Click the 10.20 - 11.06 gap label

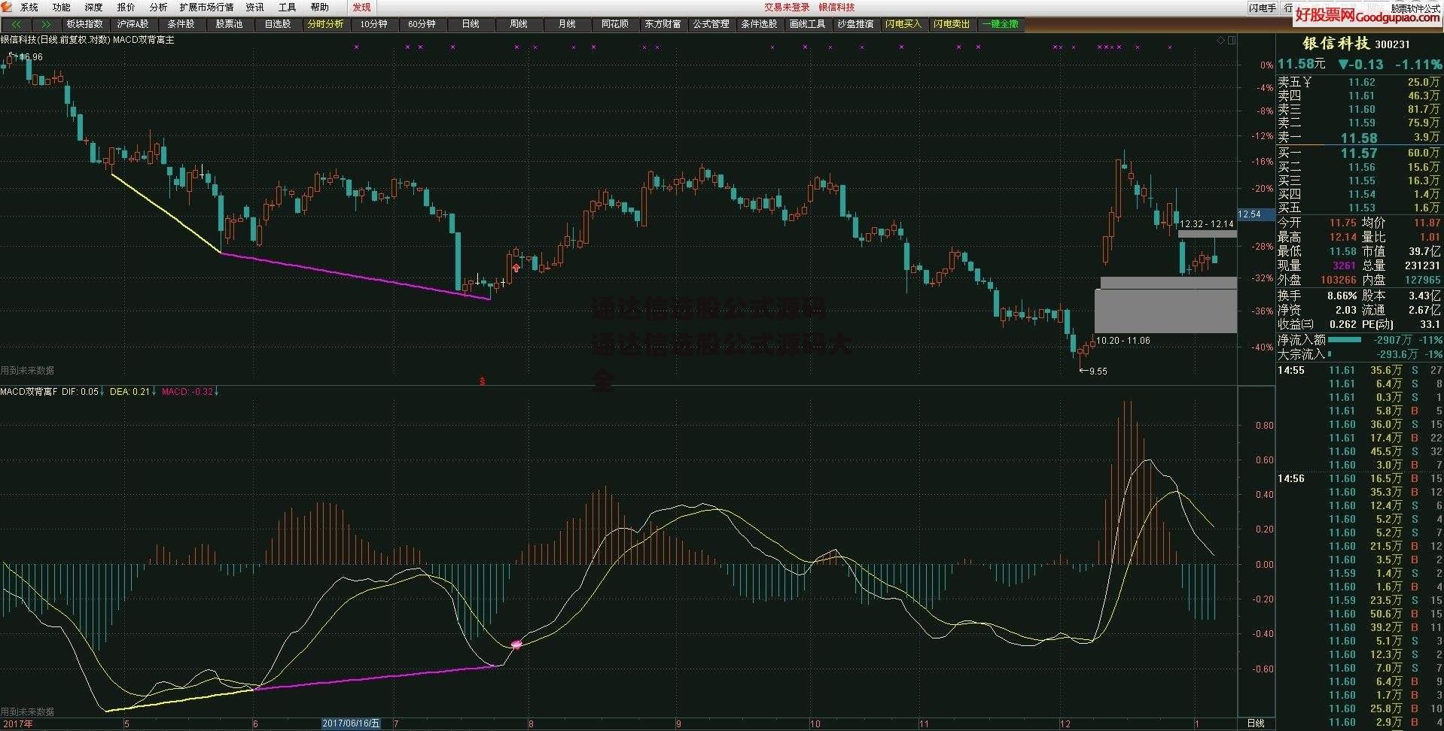pos(1123,341)
